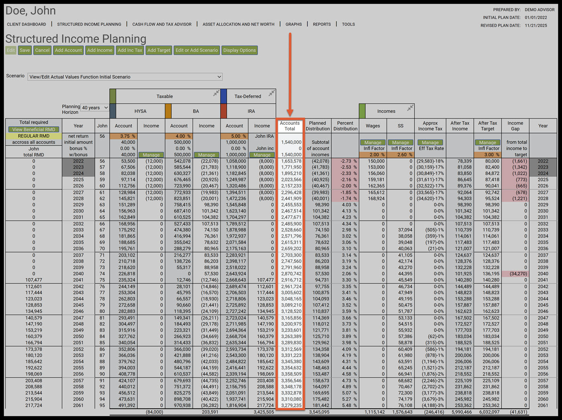The image size is (562, 420).
Task: Click Add Target button
Action: coord(159,50)
